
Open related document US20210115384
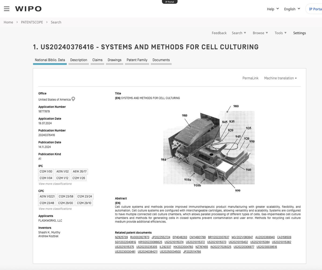coord(260,242)
